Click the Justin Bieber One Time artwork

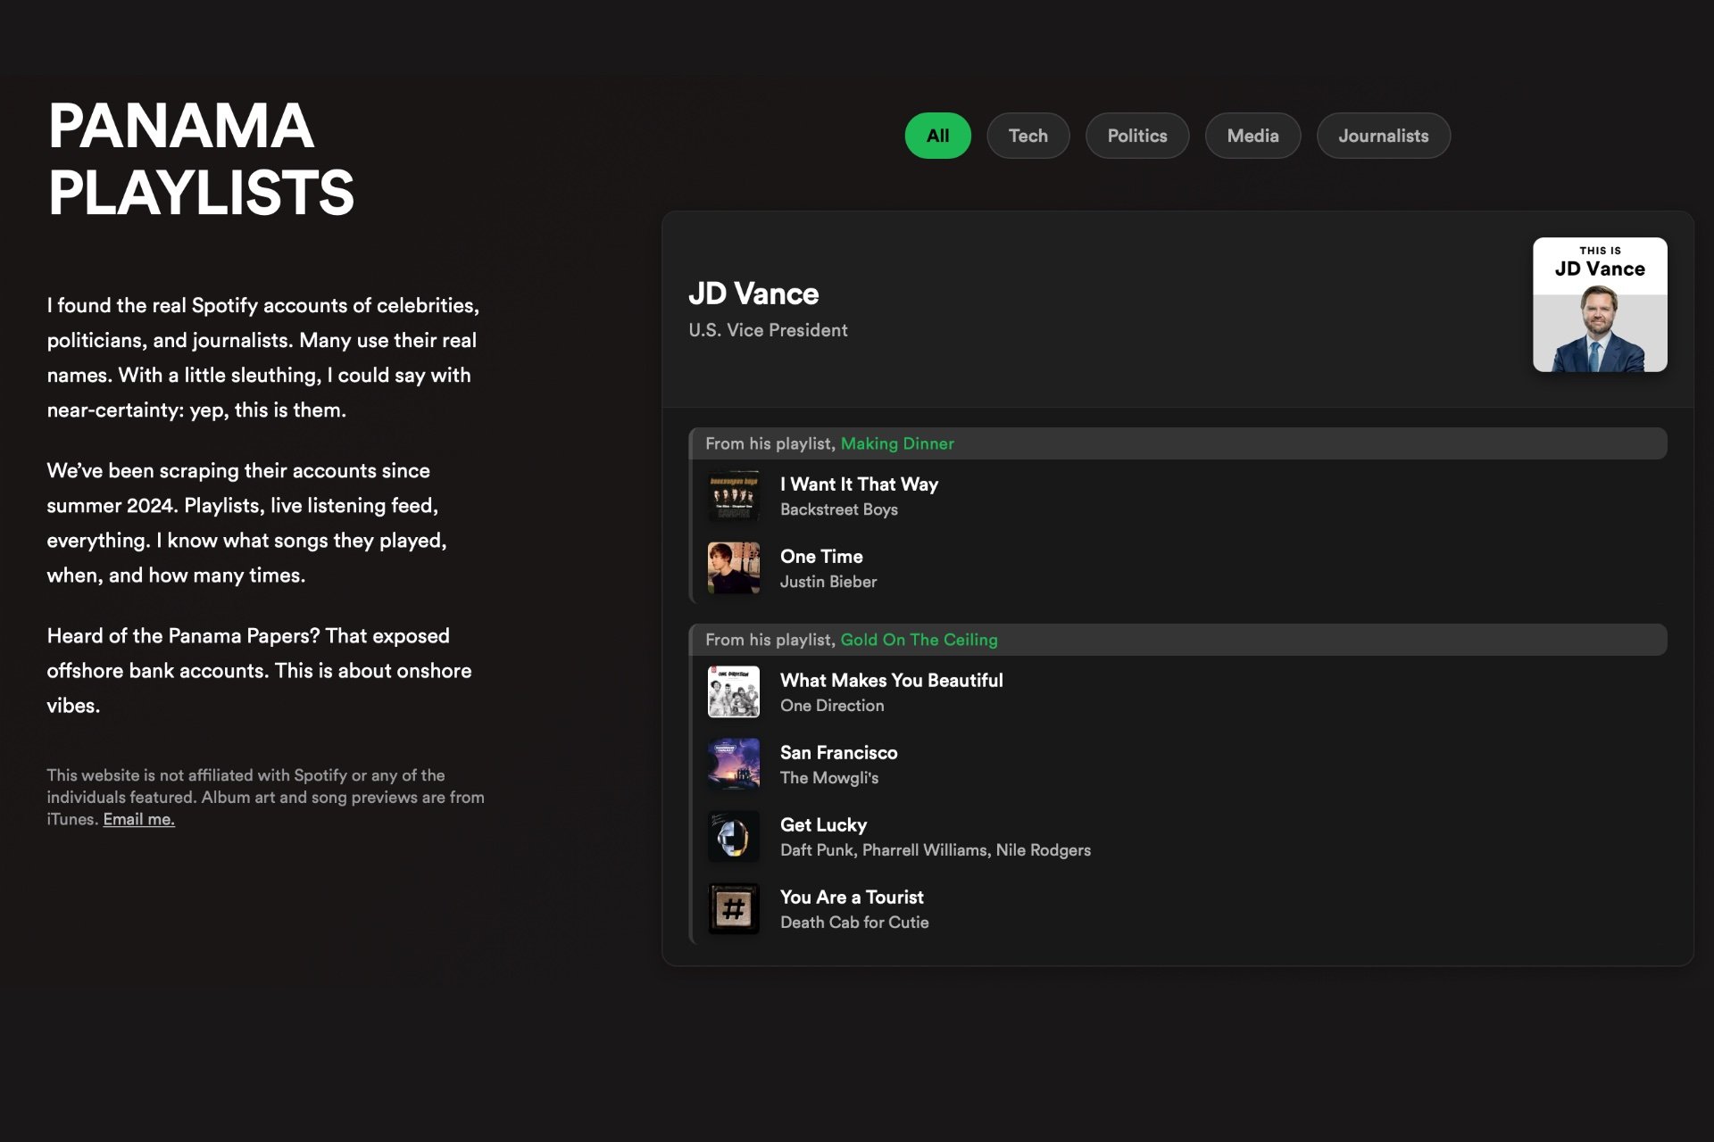tap(734, 568)
